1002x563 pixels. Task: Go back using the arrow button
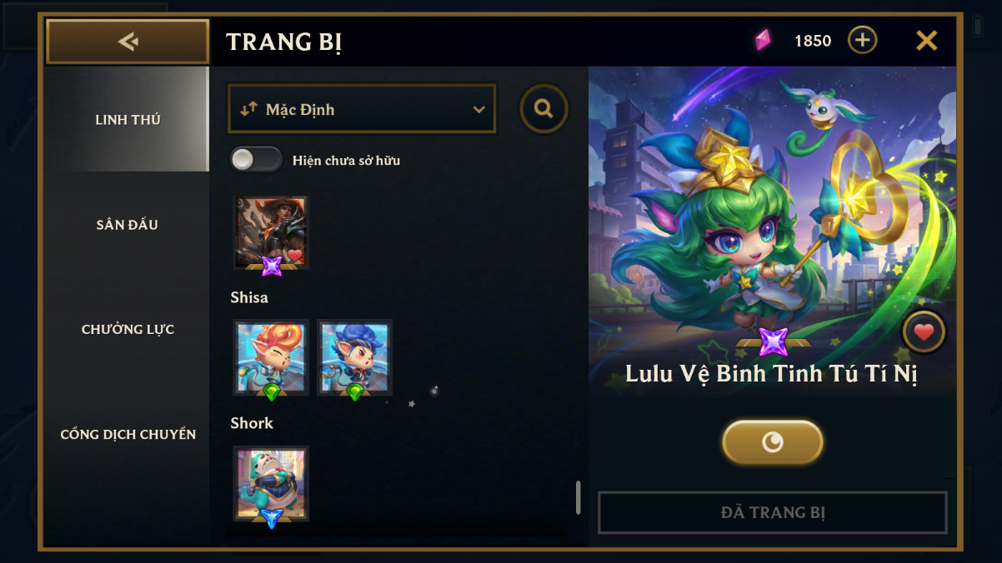pyautogui.click(x=128, y=42)
